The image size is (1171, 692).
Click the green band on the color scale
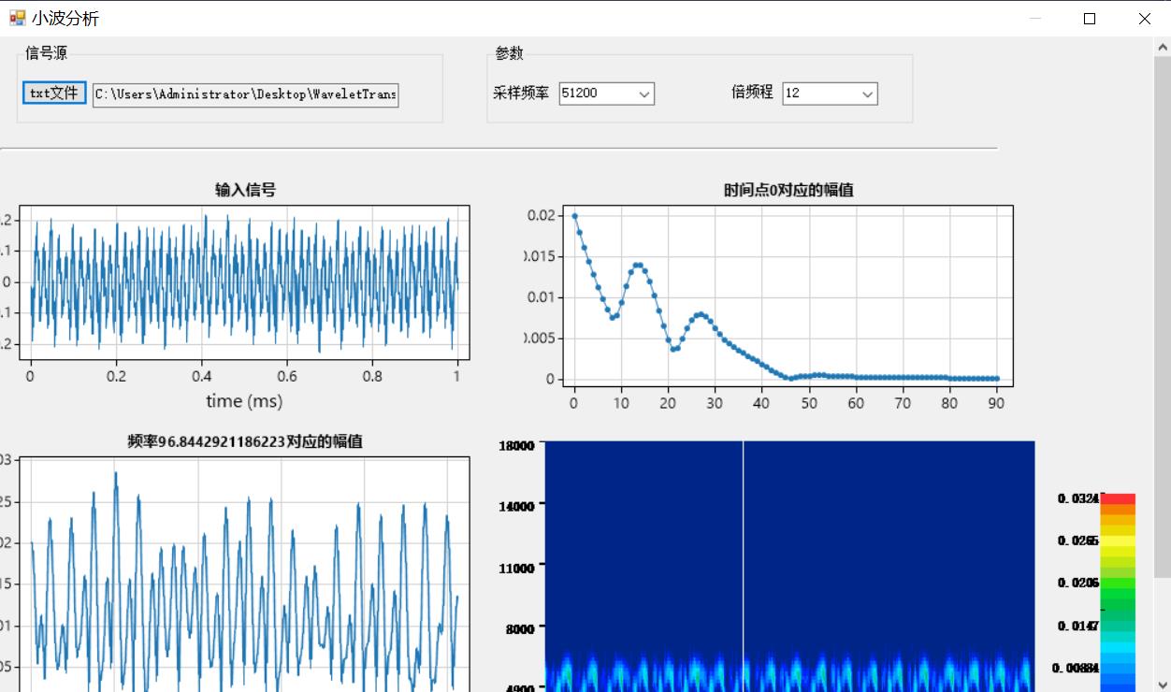click(1118, 591)
